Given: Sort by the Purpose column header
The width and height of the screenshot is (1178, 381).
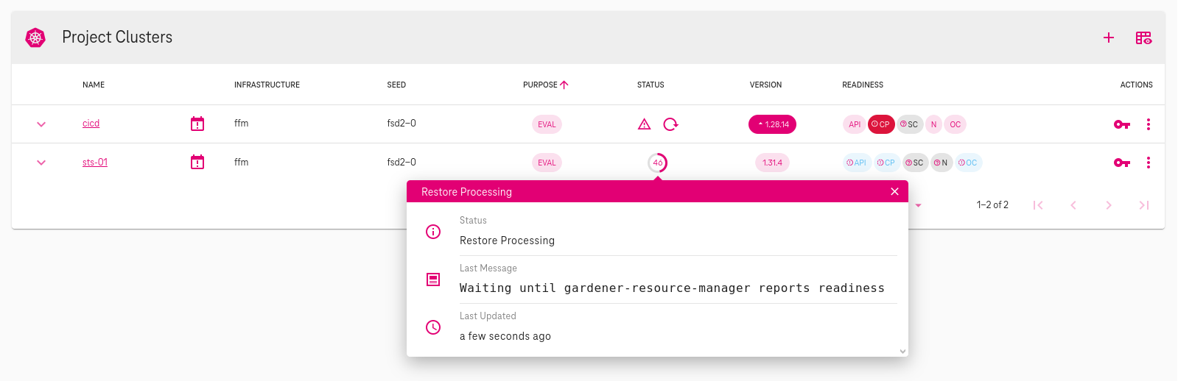Looking at the screenshot, I should click(541, 85).
